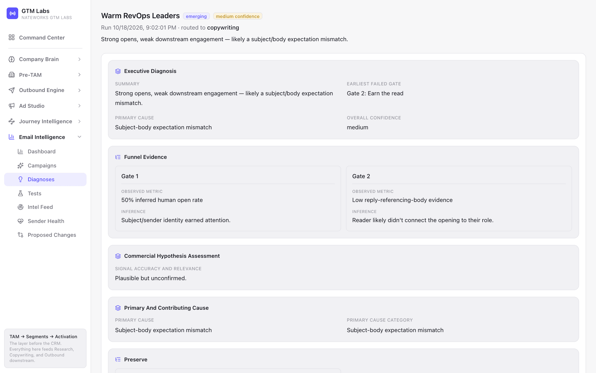Image resolution: width=596 pixels, height=373 pixels.
Task: Go to Campaigns in sidebar
Action: click(45, 166)
